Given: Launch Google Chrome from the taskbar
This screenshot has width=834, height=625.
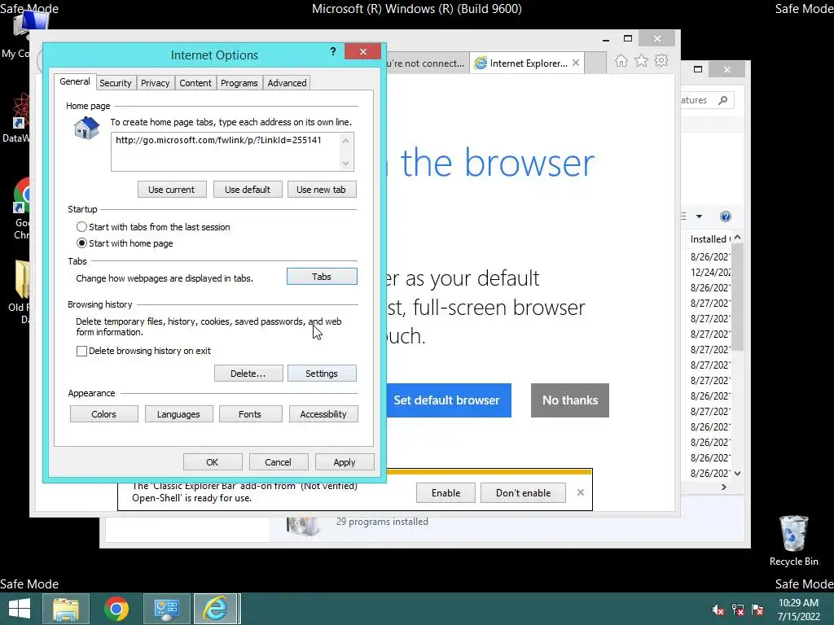Looking at the screenshot, I should tap(116, 609).
